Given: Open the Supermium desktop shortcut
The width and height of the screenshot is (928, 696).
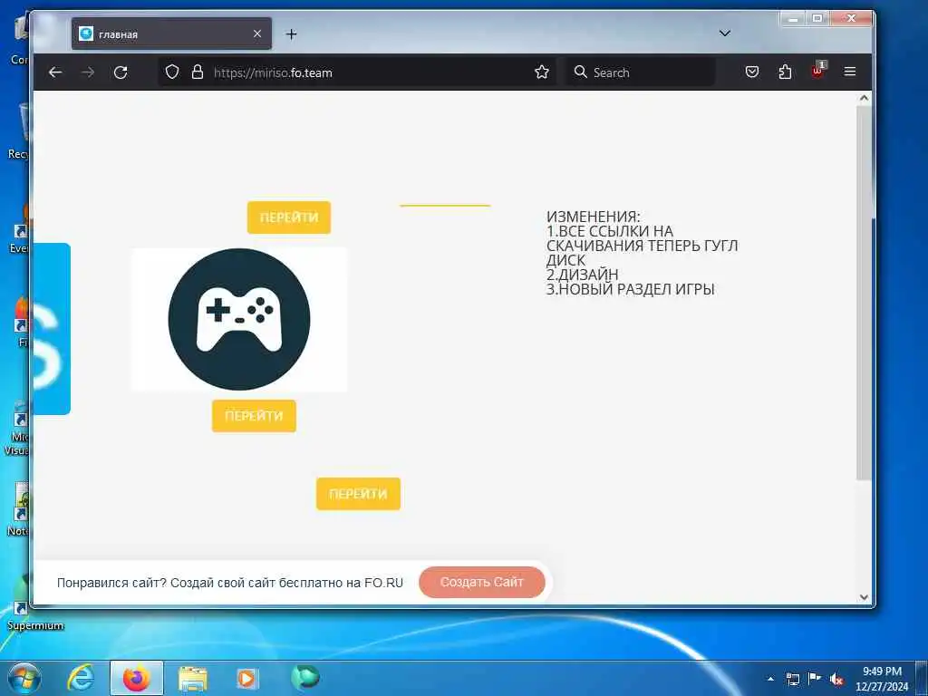Looking at the screenshot, I should (30, 606).
